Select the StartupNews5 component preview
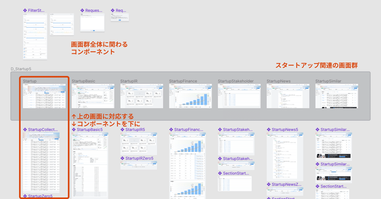Image resolution: width=381 pixels, height=199 pixels. [x=285, y=156]
